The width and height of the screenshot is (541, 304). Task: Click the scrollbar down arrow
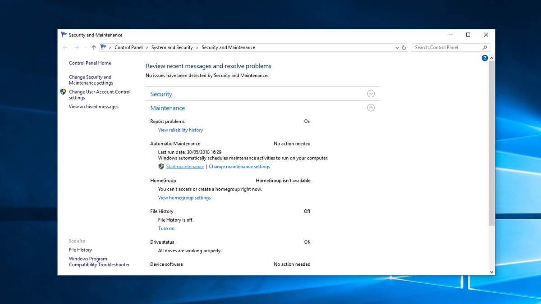point(491,271)
